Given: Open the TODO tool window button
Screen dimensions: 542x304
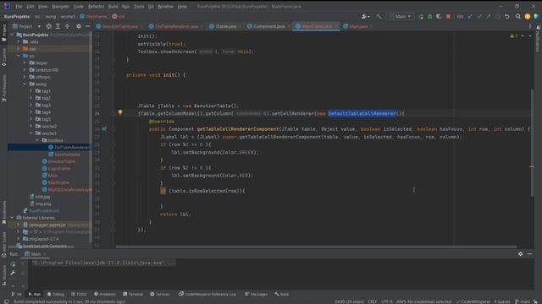Looking at the screenshot, I should point(79,295).
